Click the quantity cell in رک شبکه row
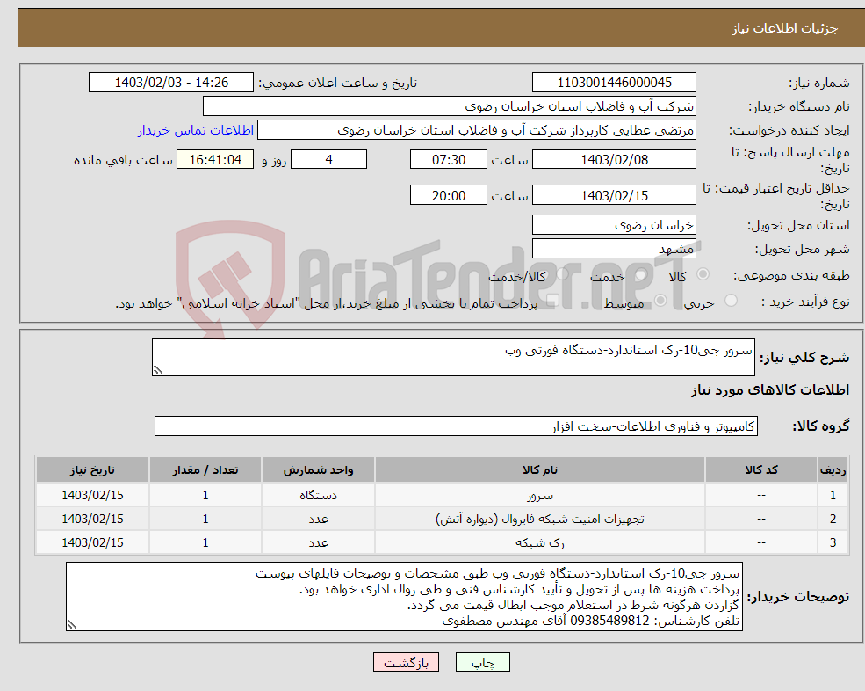The height and width of the screenshot is (691, 865). click(205, 542)
